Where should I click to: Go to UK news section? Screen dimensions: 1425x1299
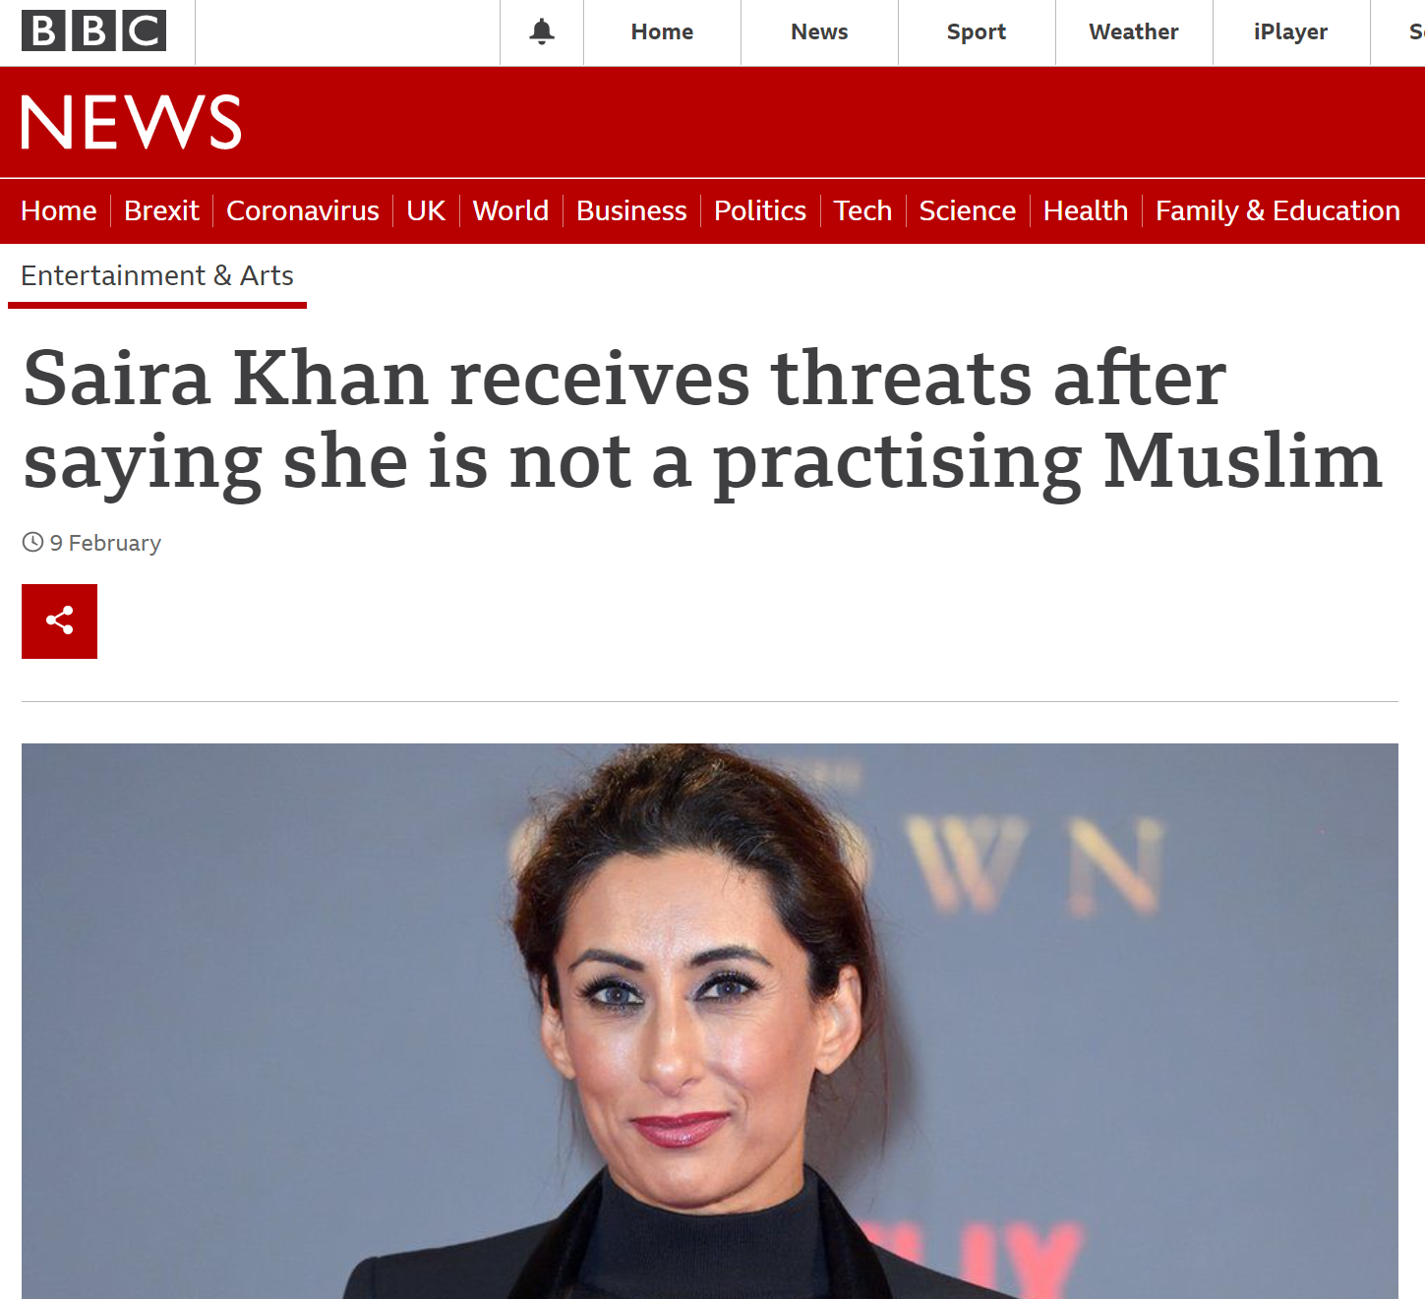coord(426,210)
